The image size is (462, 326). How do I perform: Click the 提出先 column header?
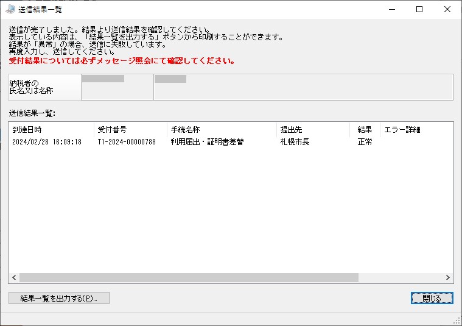(313, 130)
